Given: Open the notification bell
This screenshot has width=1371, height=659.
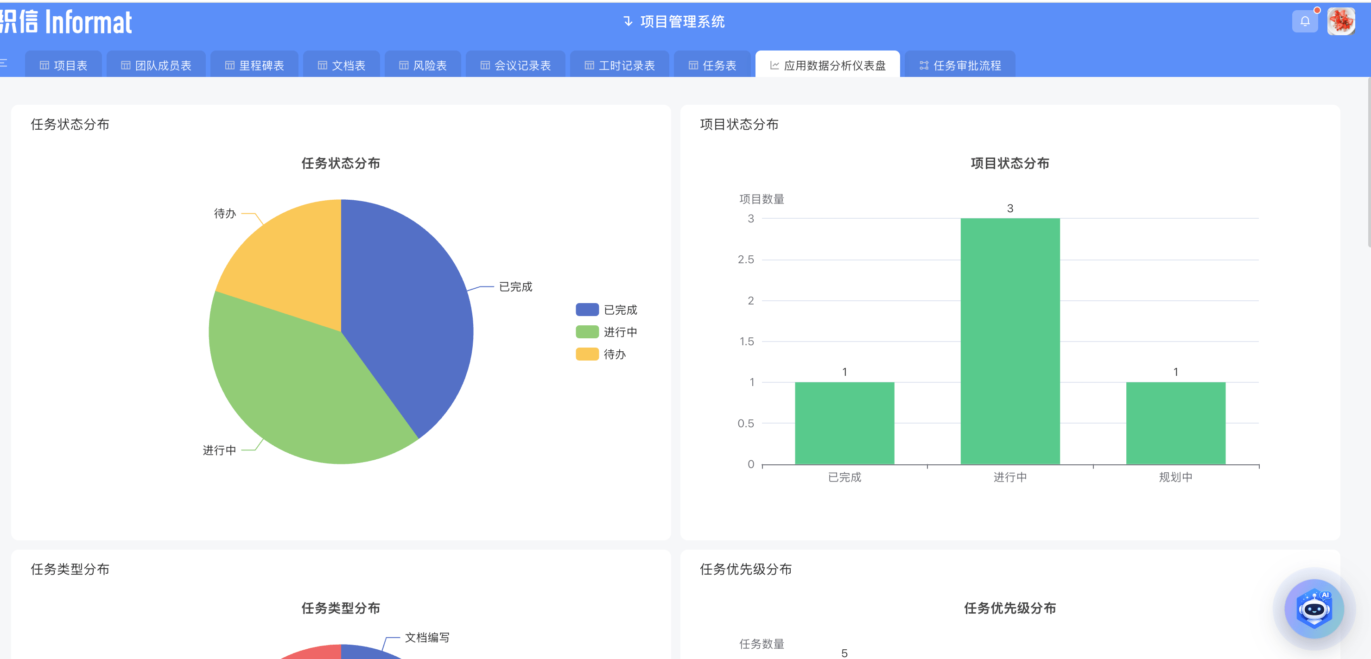Looking at the screenshot, I should click(x=1304, y=21).
